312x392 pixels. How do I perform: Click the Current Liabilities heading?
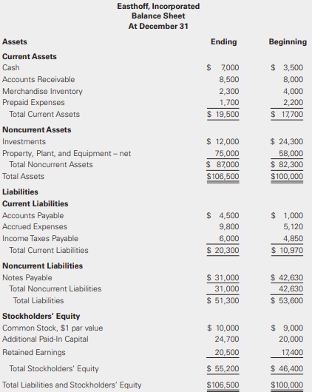(35, 203)
